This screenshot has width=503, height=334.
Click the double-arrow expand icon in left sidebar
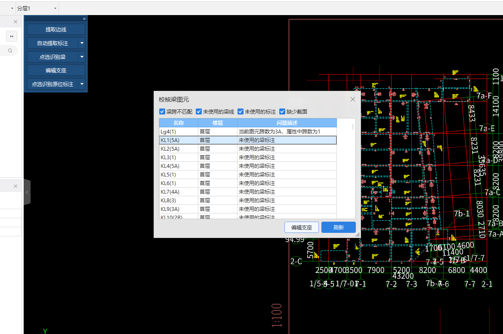click(12, 36)
